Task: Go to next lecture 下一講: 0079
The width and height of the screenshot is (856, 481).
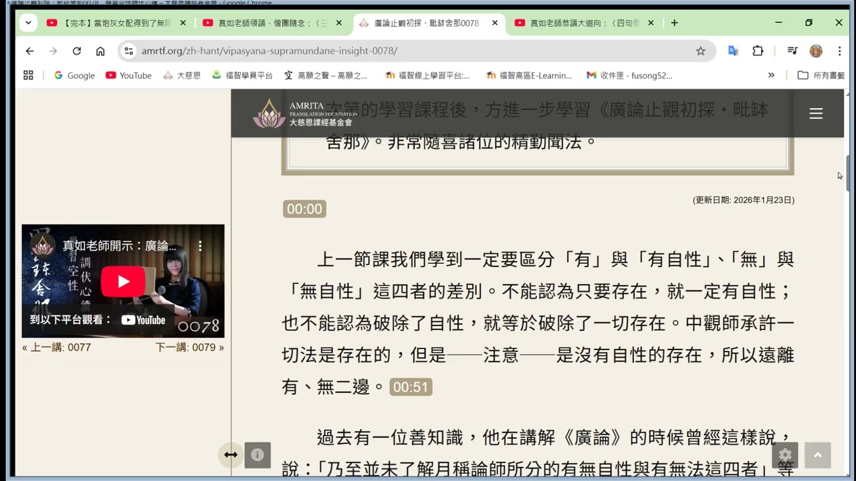Action: [190, 347]
